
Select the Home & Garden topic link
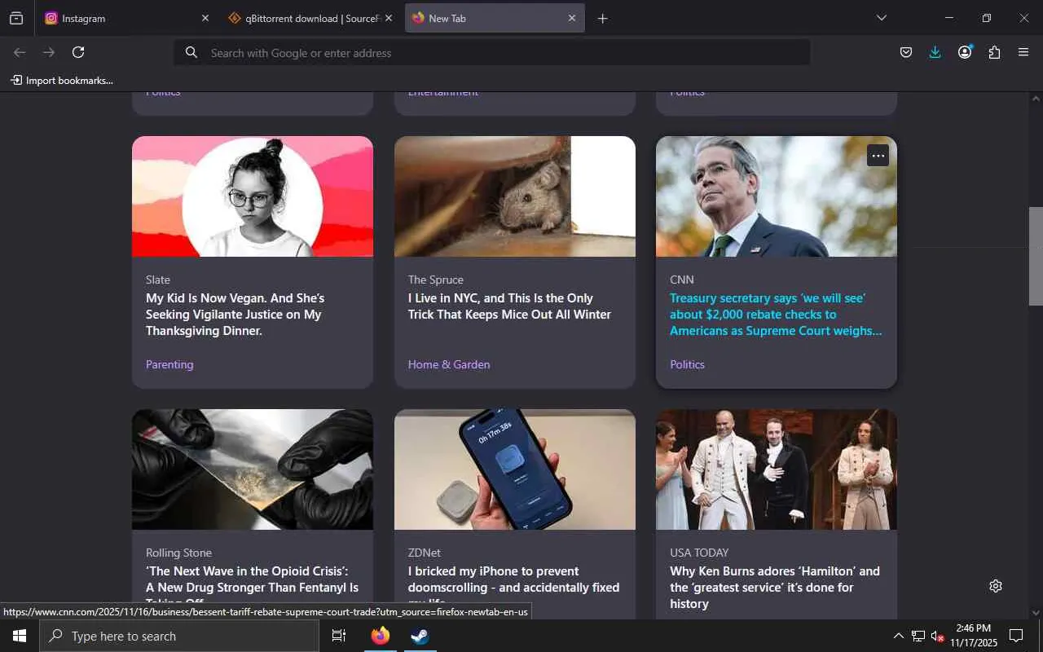coord(449,364)
